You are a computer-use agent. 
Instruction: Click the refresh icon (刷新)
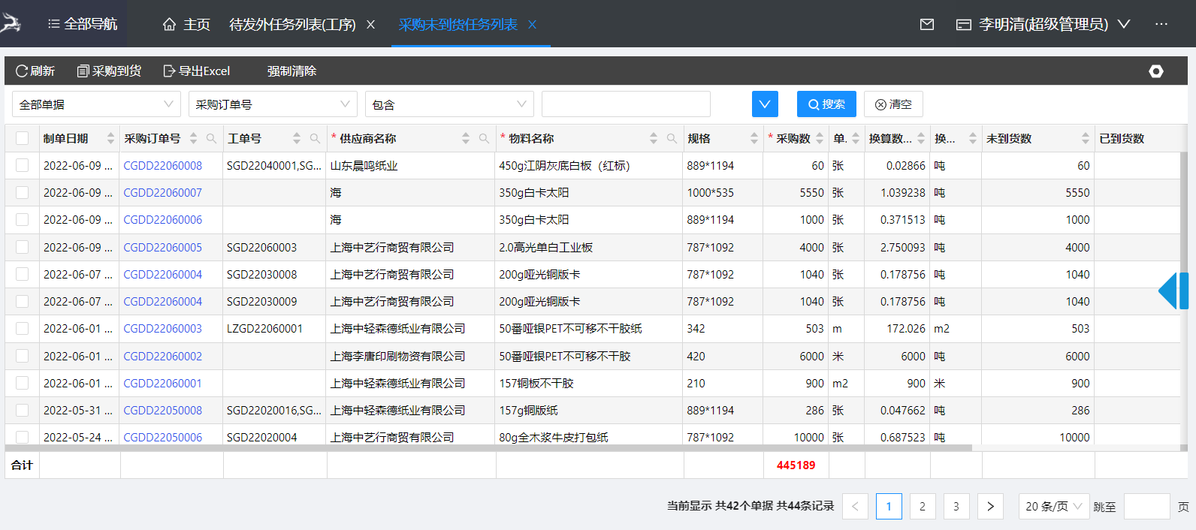tap(22, 71)
